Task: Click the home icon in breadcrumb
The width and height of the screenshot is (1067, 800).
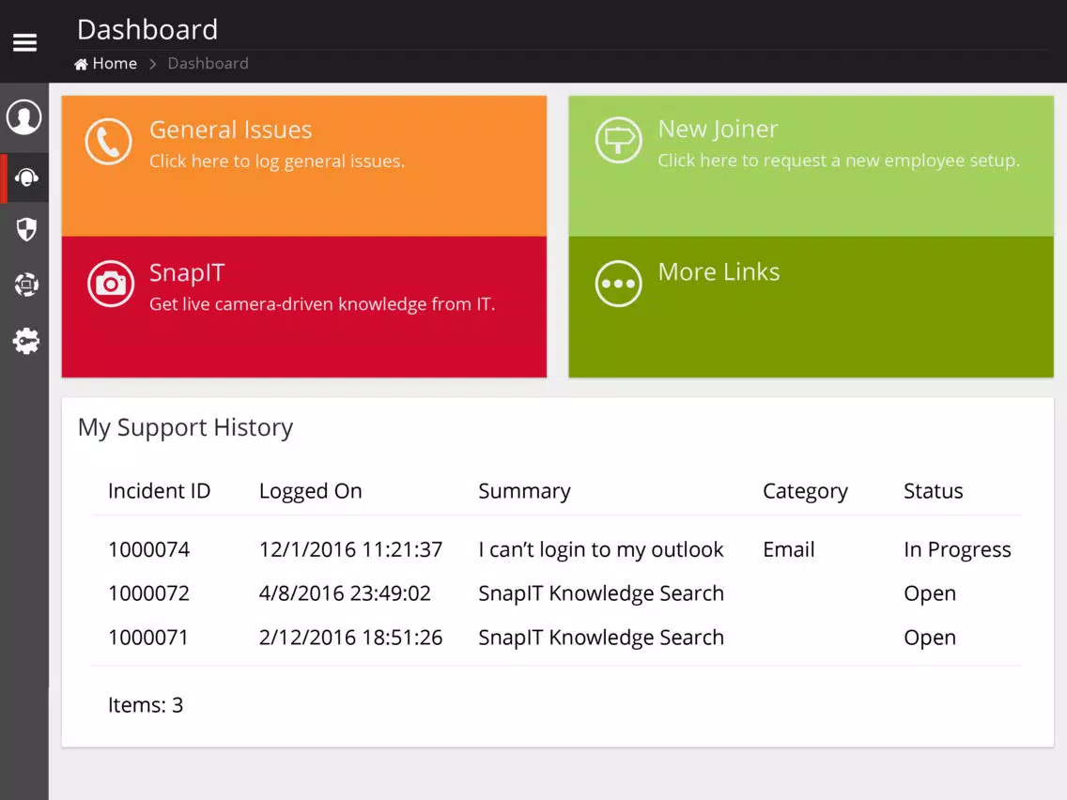Action: [x=81, y=64]
